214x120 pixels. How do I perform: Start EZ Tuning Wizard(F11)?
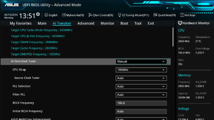pos(136,15)
